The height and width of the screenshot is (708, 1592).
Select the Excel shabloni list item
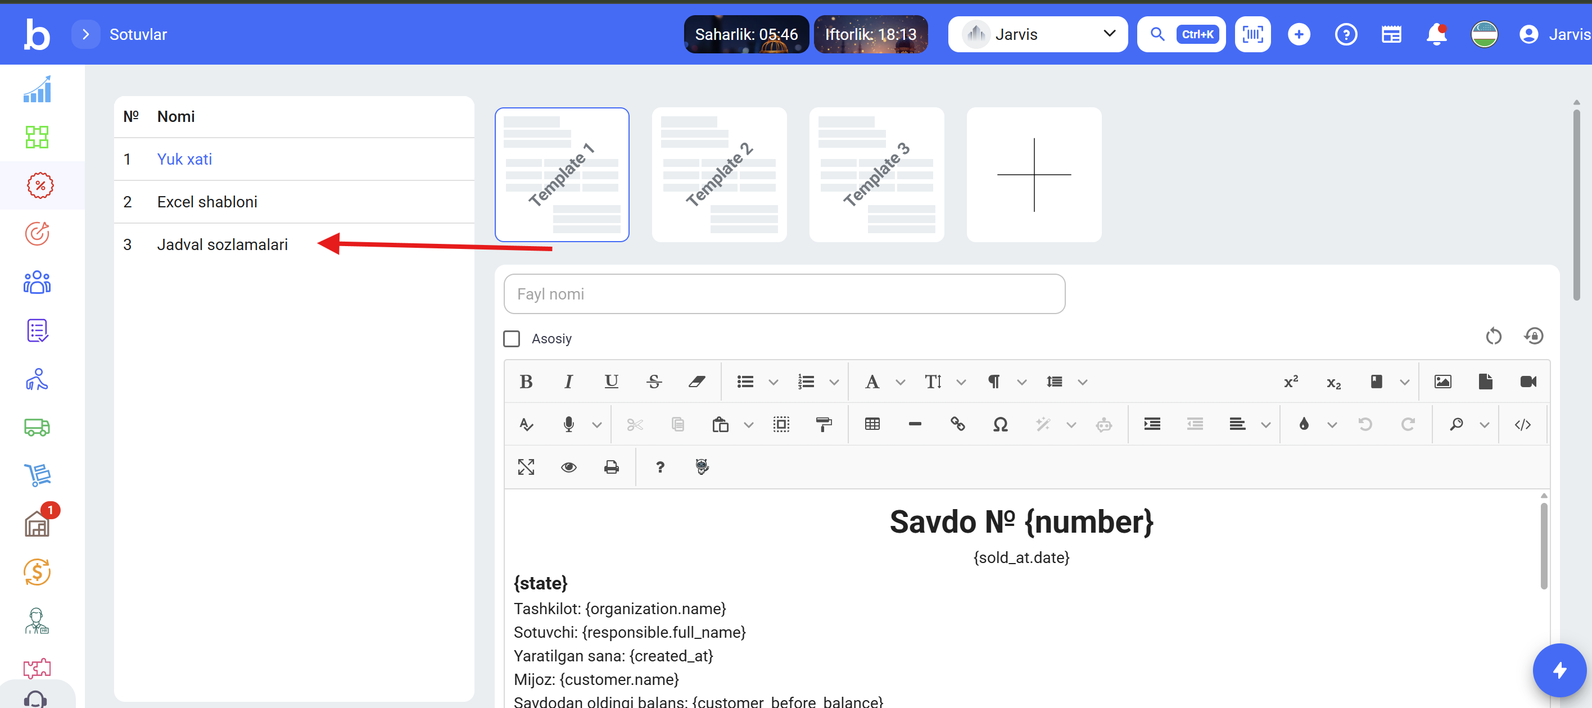(x=207, y=202)
